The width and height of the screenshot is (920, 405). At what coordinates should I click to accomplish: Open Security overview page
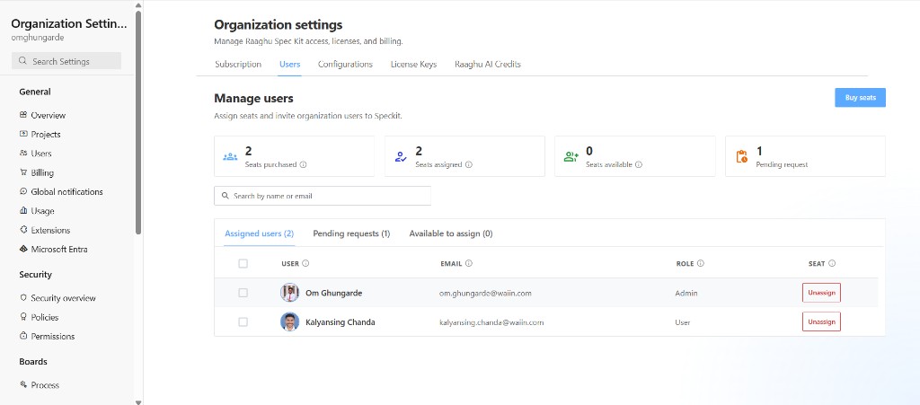[x=64, y=298]
